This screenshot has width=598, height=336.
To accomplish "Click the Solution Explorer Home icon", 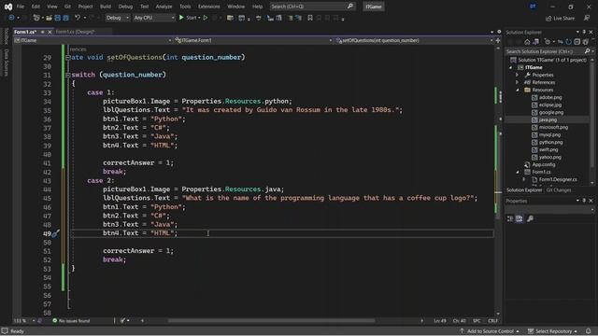I will [x=527, y=41].
